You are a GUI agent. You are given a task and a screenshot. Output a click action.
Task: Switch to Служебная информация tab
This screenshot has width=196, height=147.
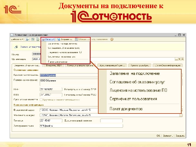pos(168,65)
